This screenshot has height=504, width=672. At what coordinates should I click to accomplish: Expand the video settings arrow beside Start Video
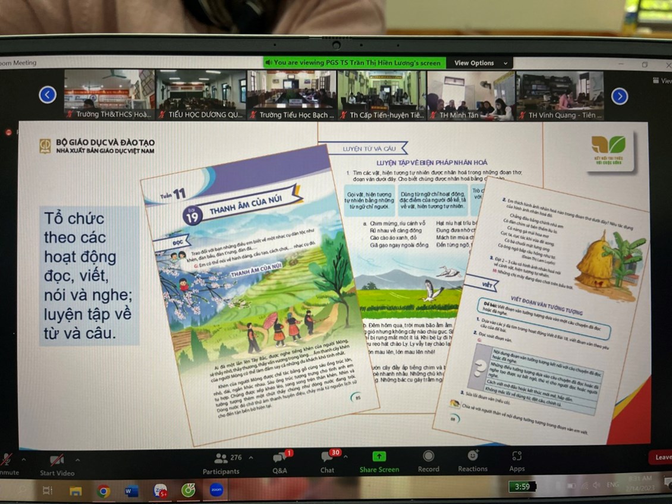pos(77,459)
